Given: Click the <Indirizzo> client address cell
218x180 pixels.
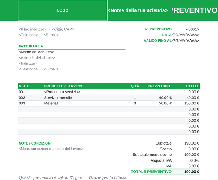Looking at the screenshot, I should coord(28,63).
